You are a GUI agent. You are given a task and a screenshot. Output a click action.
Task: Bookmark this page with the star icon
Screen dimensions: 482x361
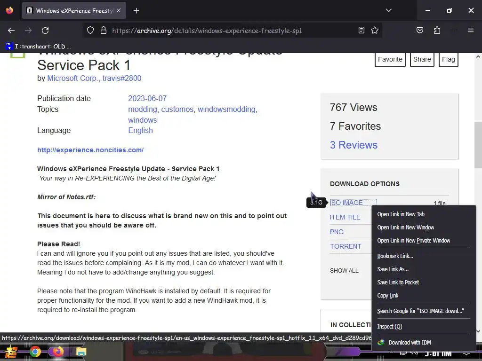(375, 30)
